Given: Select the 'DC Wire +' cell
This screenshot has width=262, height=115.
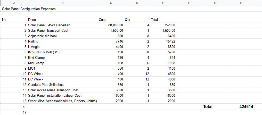Looking at the screenshot, I should [x=62, y=74].
